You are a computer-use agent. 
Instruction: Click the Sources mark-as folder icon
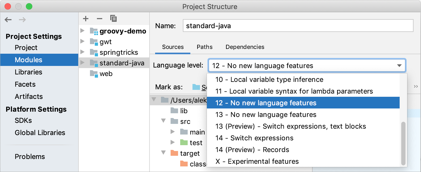click(196, 87)
